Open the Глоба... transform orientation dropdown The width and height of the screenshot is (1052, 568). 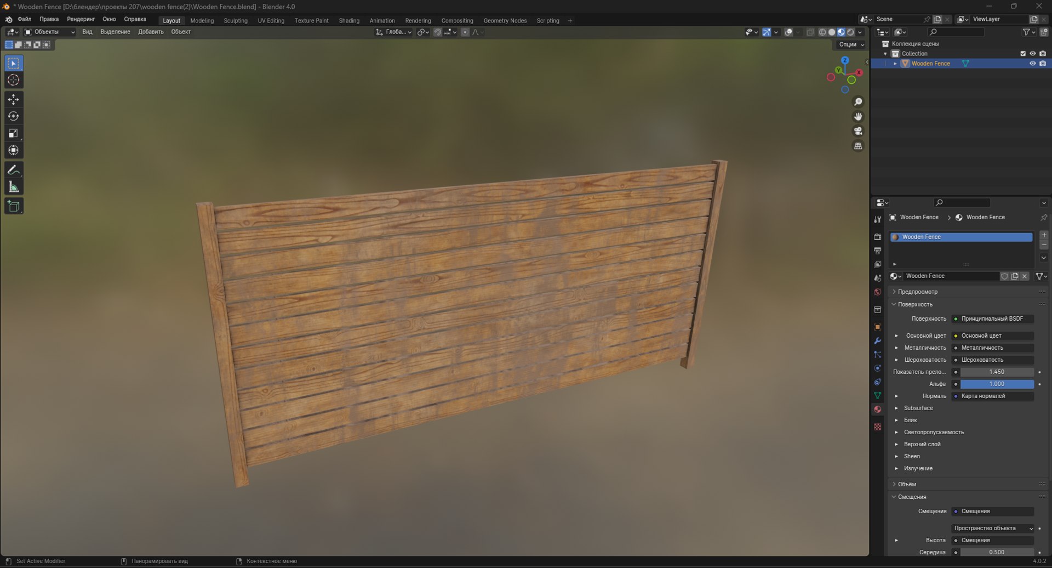pos(394,32)
